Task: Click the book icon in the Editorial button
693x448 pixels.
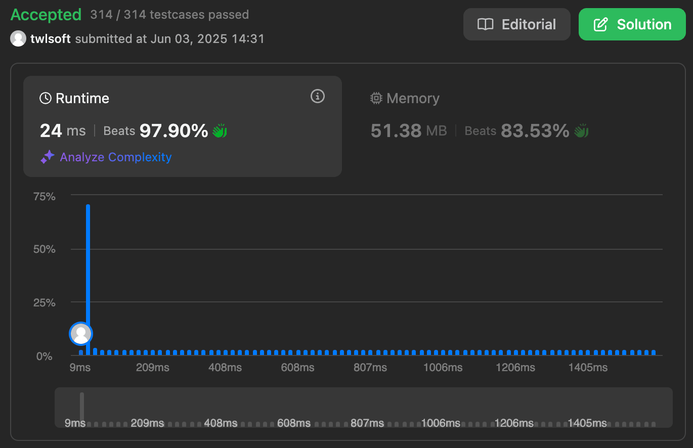Action: click(486, 24)
